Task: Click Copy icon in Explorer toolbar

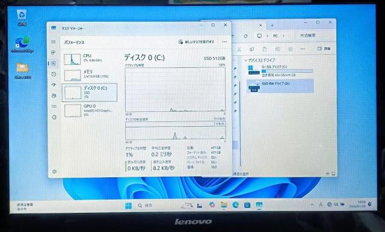Action: [251, 49]
